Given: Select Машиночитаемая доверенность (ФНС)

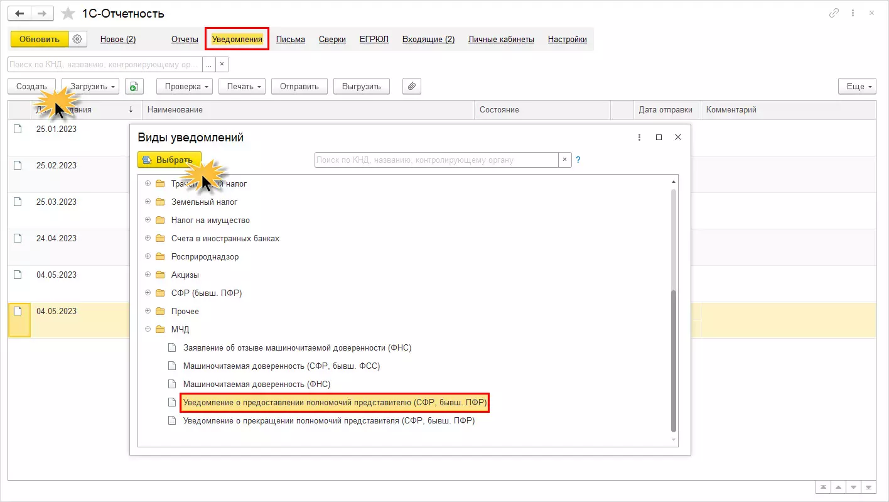Looking at the screenshot, I should coord(256,384).
